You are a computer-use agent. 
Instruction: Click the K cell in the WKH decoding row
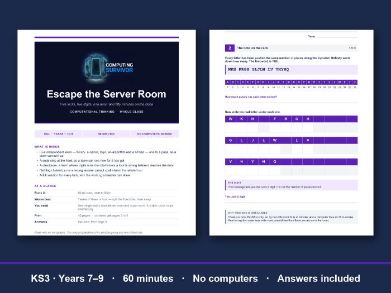(242, 119)
